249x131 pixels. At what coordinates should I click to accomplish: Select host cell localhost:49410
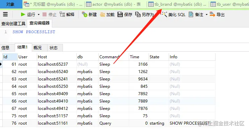pos(57,101)
